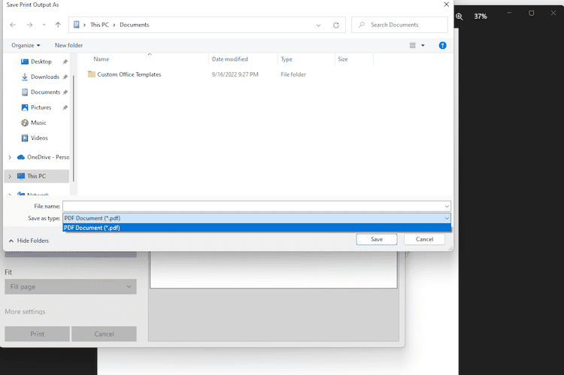Open Downloads in the navigation pane
The width and height of the screenshot is (564, 375).
coord(44,77)
